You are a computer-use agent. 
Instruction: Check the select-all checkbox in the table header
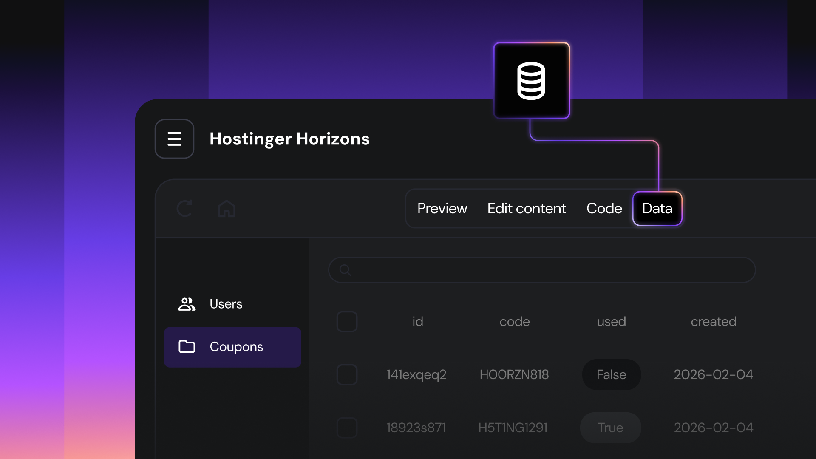(x=347, y=322)
